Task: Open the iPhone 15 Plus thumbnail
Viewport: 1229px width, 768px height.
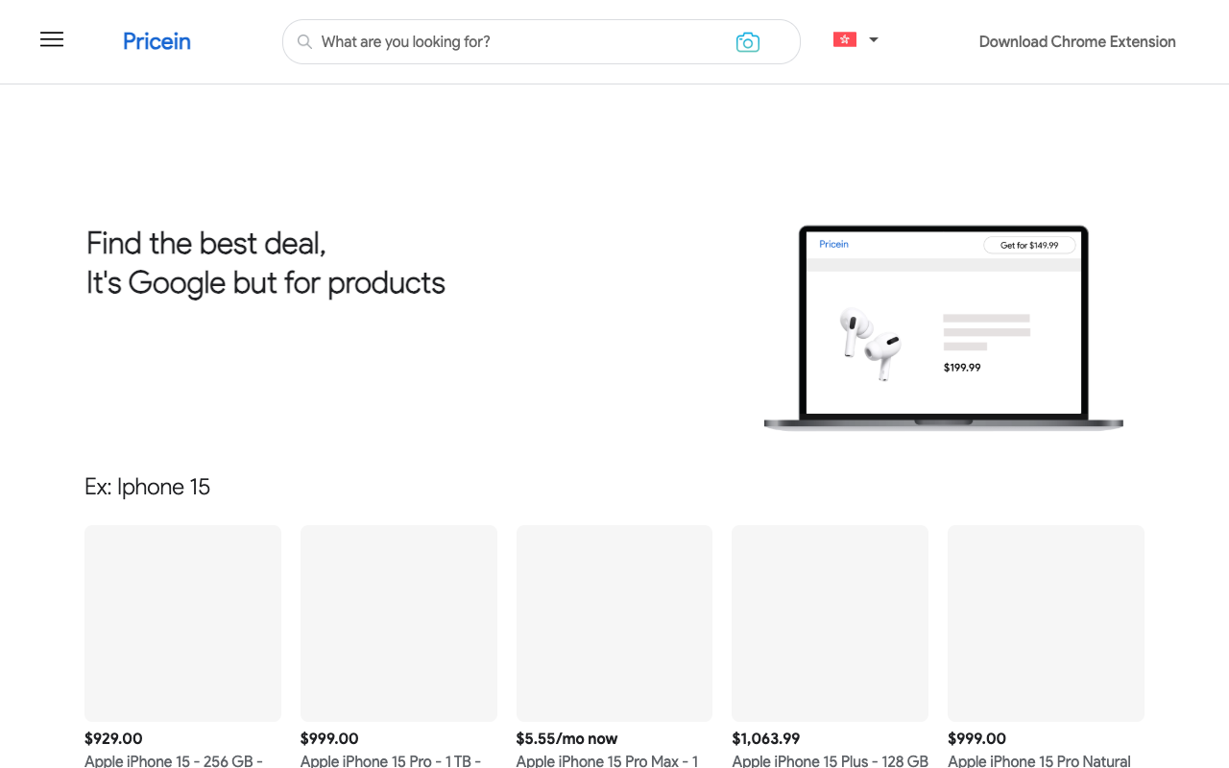Action: click(x=830, y=623)
